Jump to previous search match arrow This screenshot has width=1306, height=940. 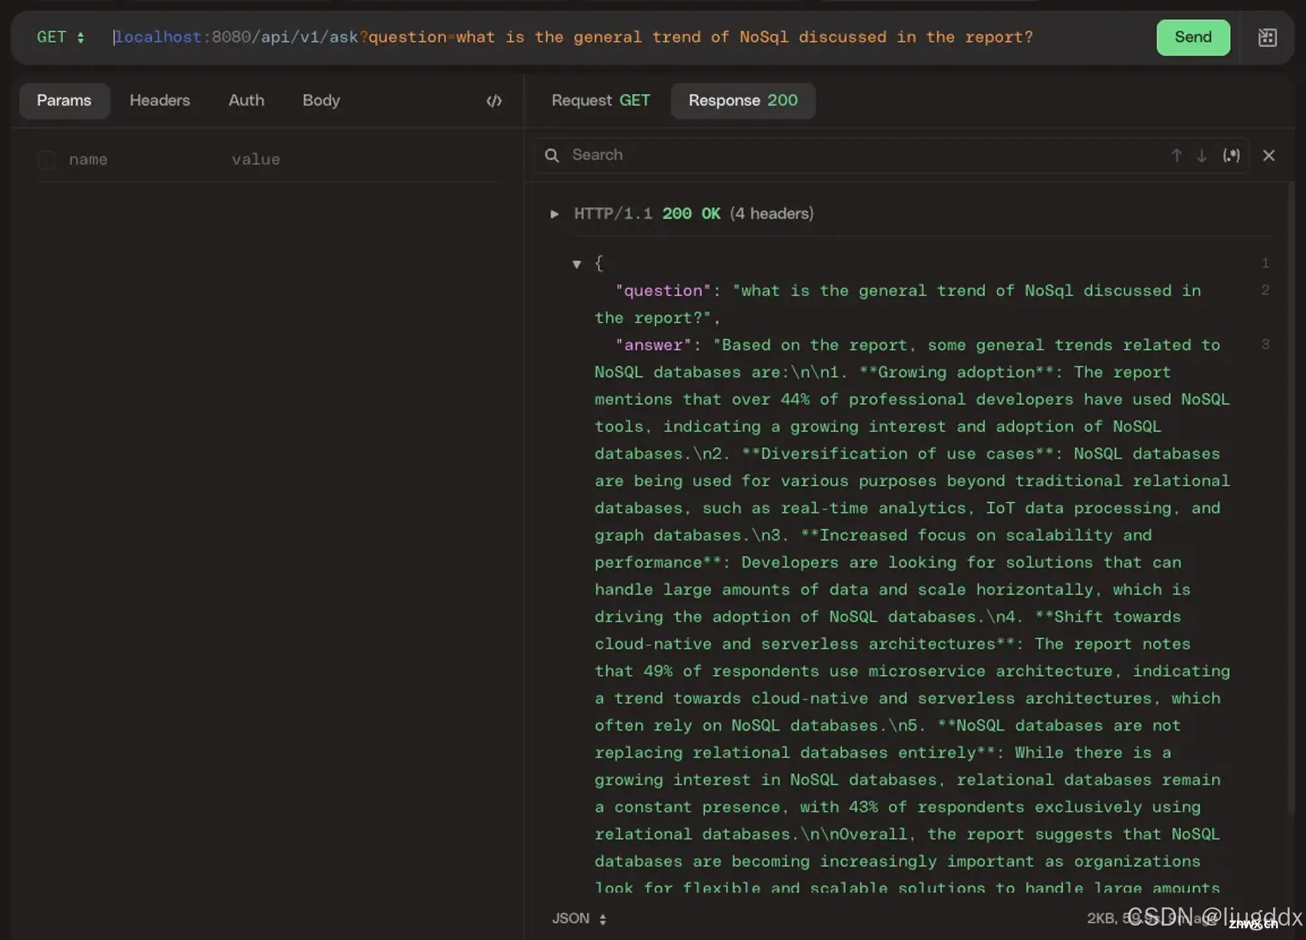pyautogui.click(x=1176, y=155)
